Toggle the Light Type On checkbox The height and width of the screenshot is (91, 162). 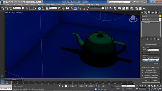143,50
